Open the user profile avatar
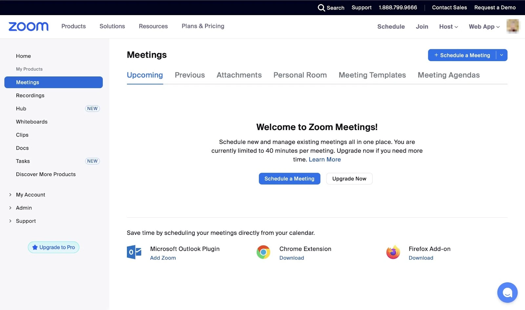 pos(513,26)
